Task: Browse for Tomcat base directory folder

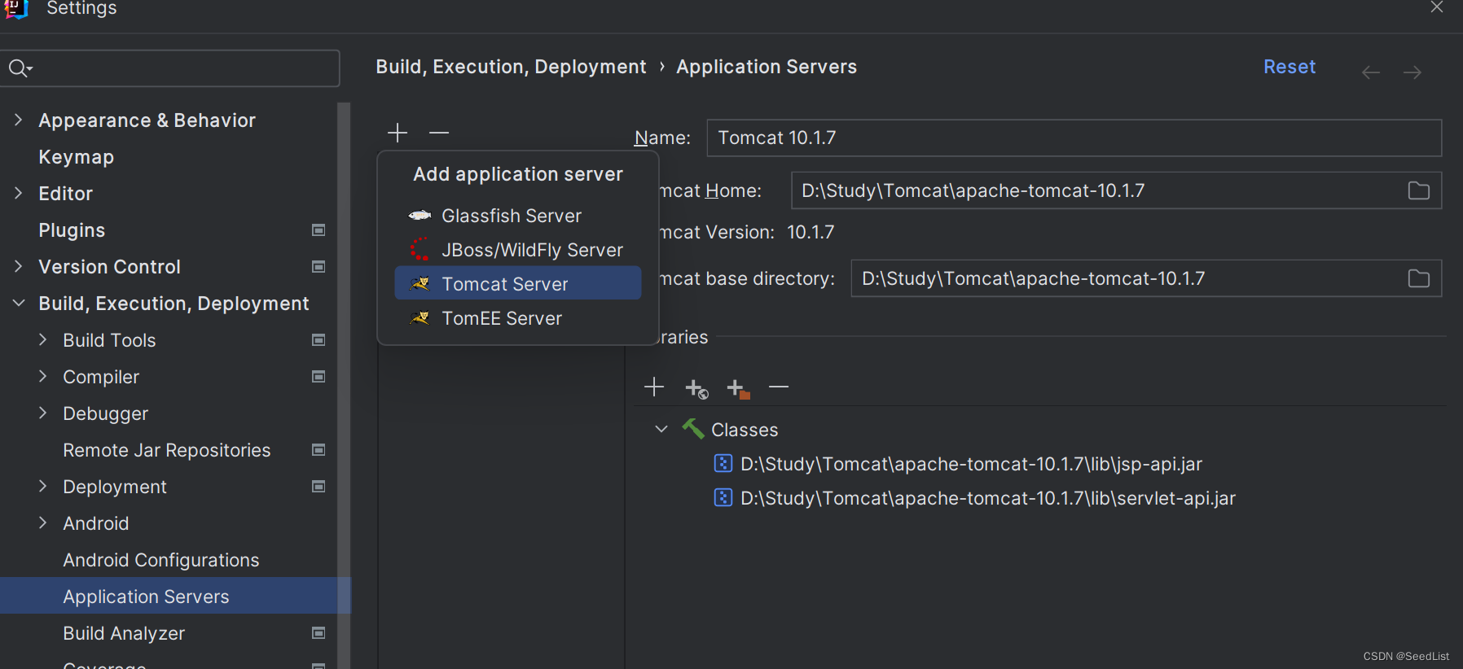Action: [x=1418, y=278]
